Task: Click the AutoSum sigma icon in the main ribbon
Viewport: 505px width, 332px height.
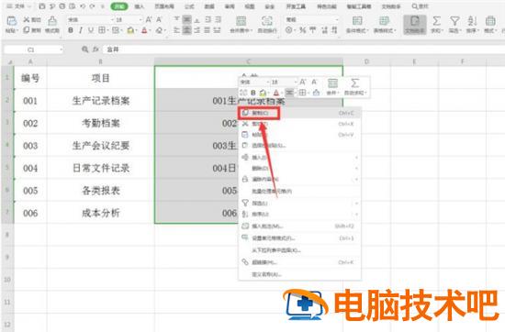Action: click(436, 21)
